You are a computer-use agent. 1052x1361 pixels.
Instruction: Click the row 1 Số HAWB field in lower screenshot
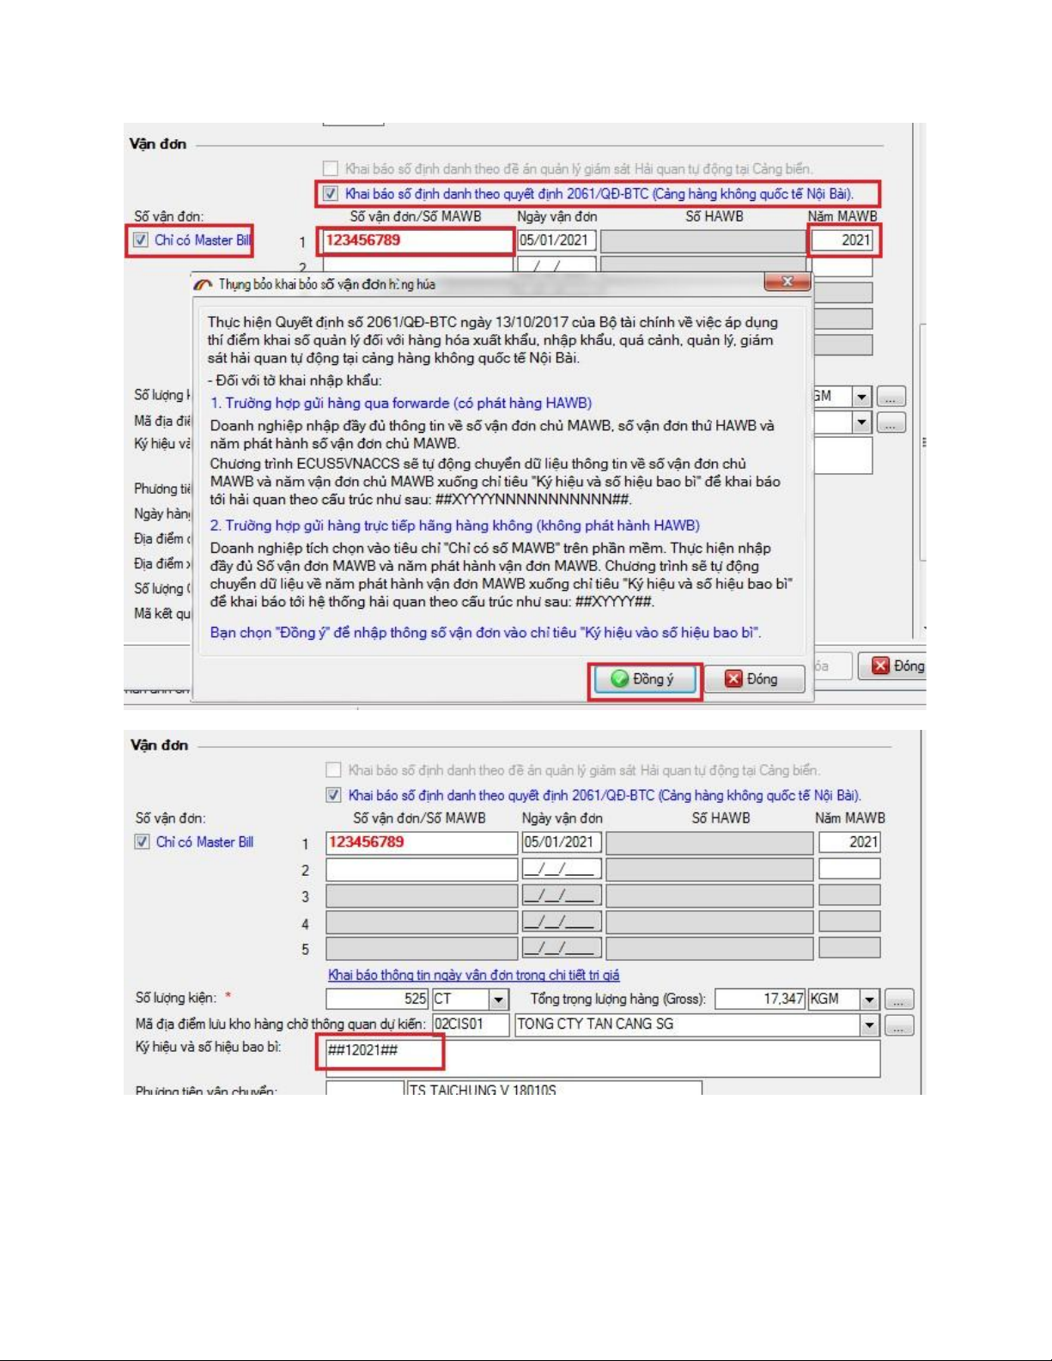click(x=709, y=842)
